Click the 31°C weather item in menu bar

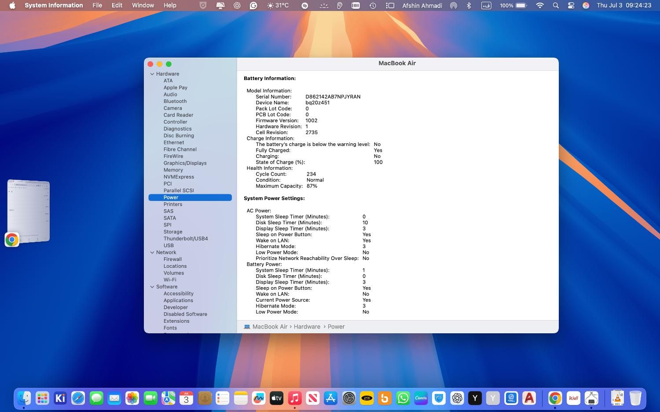(x=278, y=5)
